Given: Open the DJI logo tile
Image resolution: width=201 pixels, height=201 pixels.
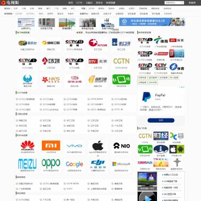Looking at the screenshot, I should point(97,164).
